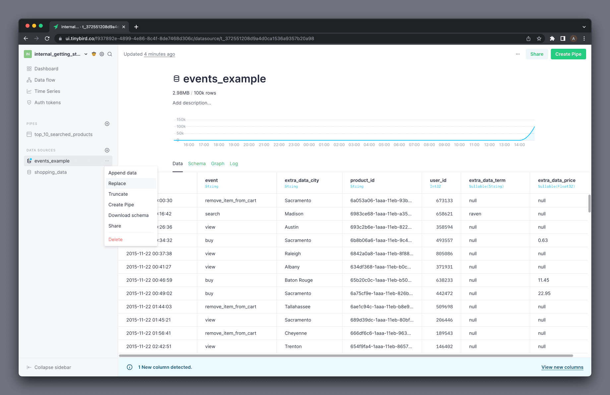Expand the workspace name dropdown chevron

(86, 54)
